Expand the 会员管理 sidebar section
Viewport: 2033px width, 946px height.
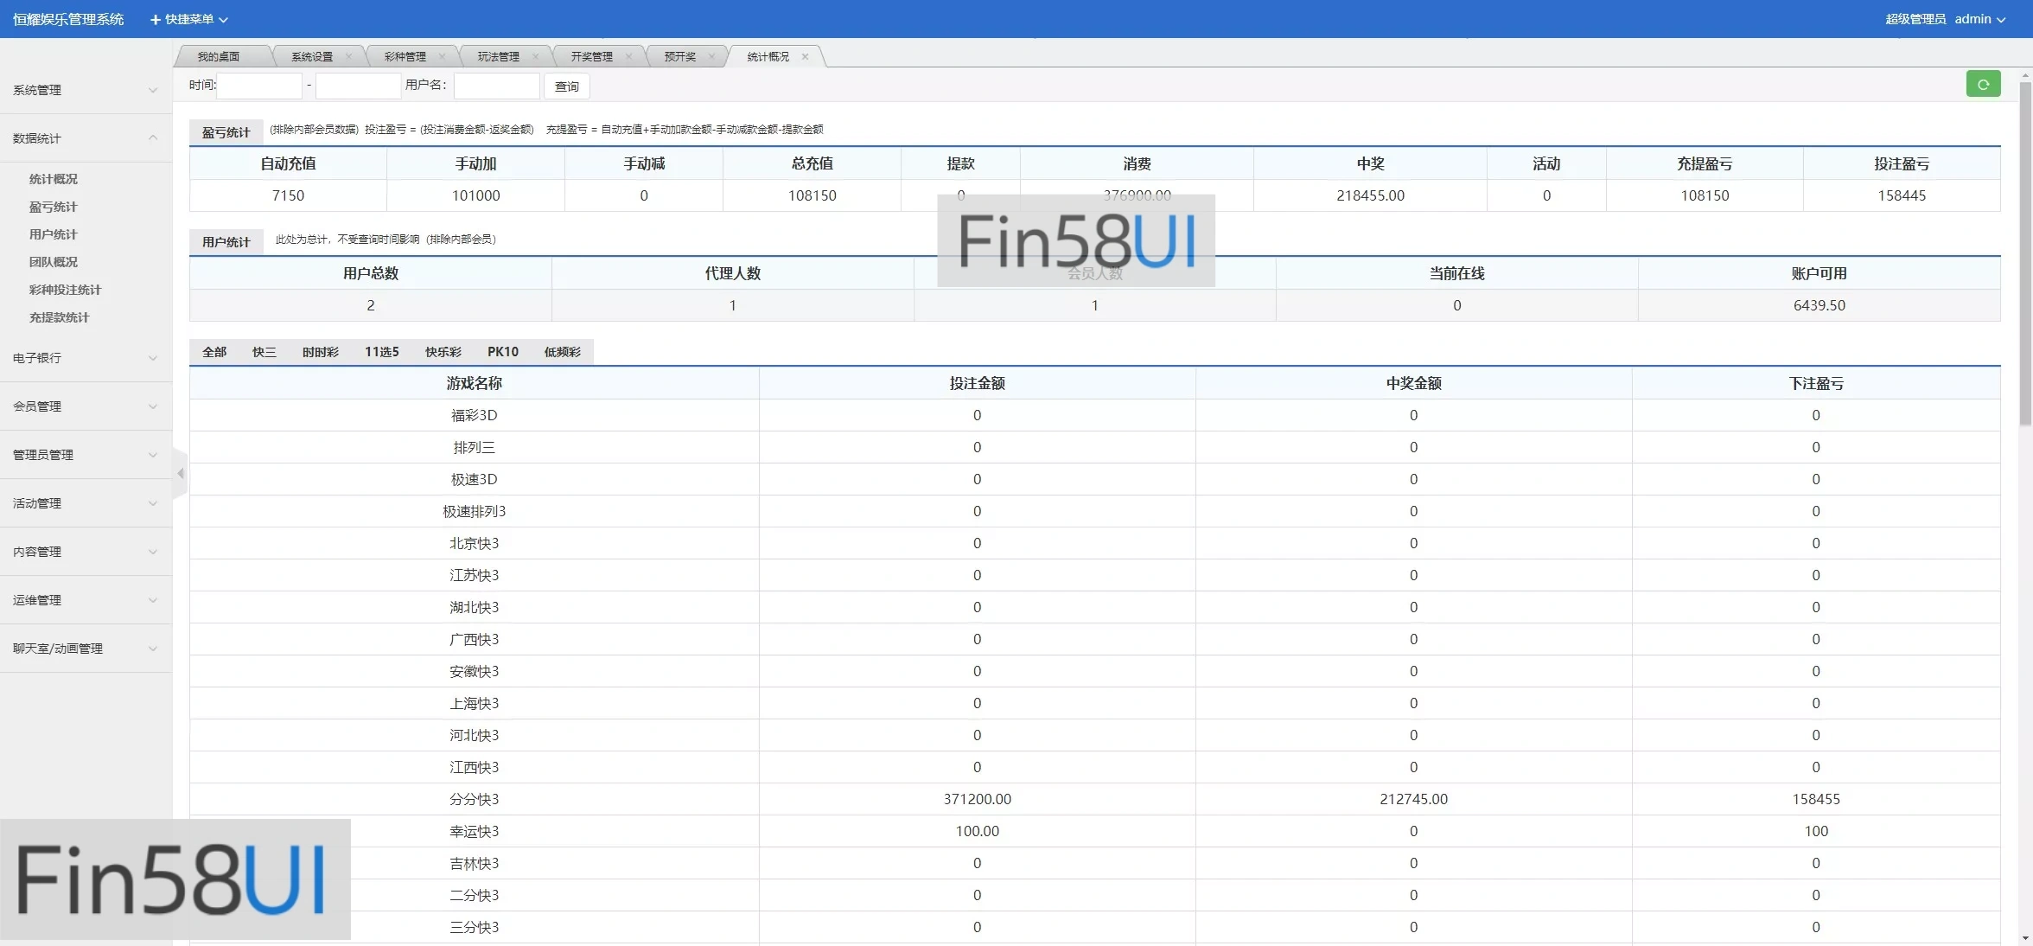pos(84,406)
